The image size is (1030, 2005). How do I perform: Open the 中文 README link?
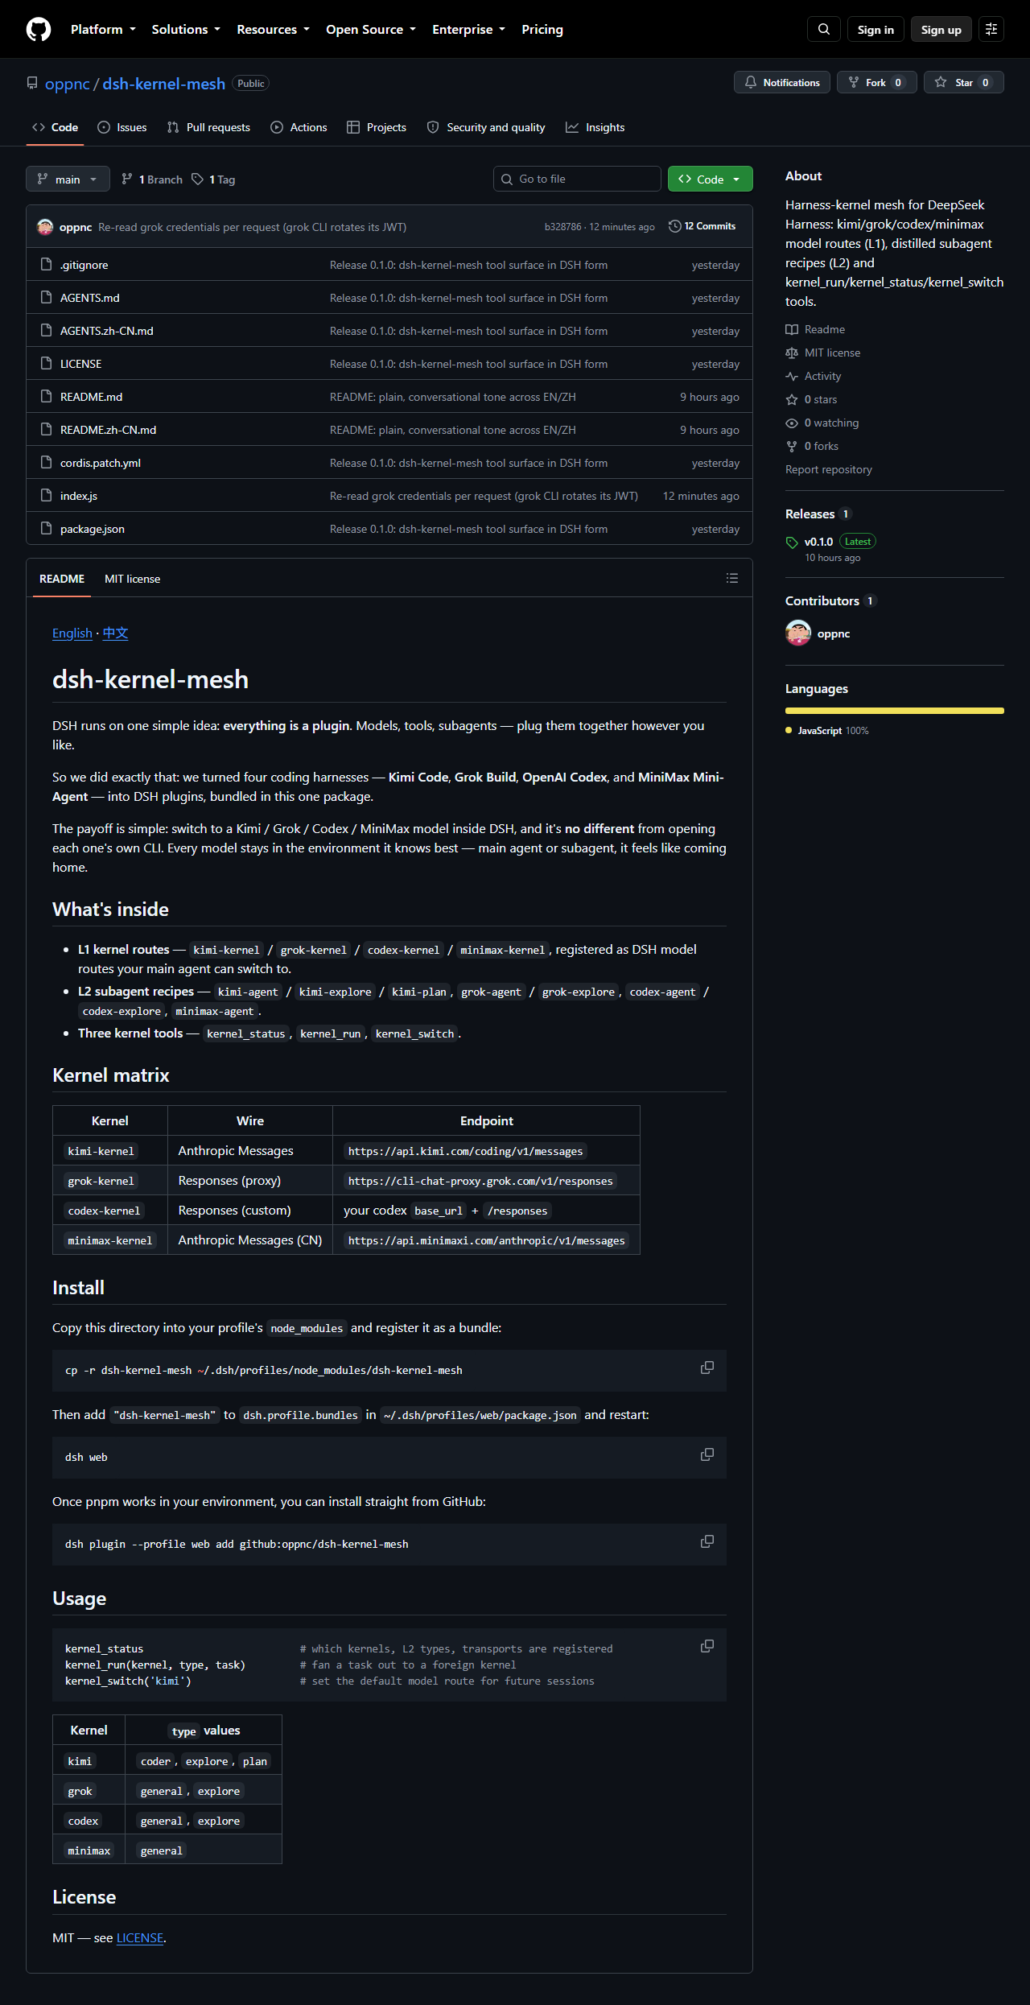coord(115,633)
